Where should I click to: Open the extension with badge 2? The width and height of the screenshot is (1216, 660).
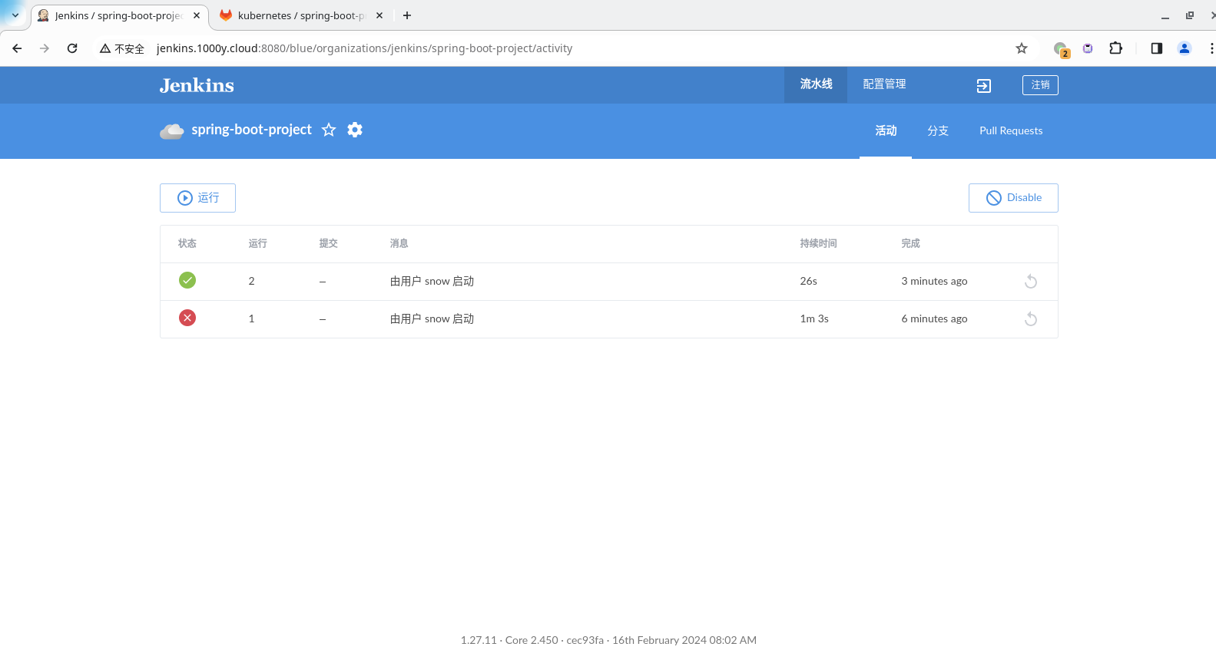pos(1062,49)
